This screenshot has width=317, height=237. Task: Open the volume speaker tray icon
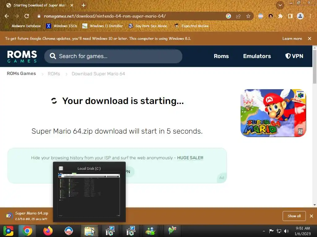(286, 231)
